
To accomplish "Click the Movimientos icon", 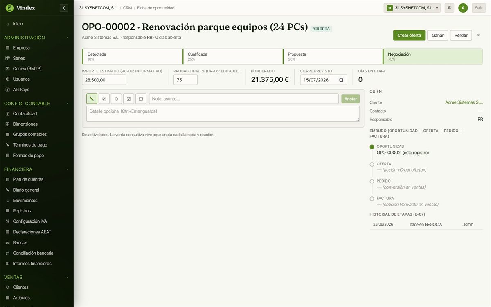I will [x=7, y=201].
